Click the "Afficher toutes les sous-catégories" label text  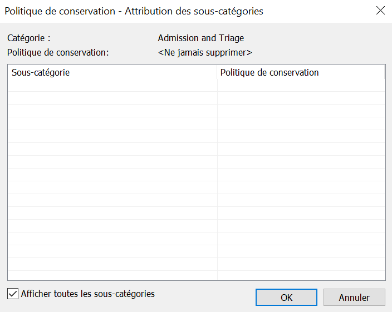click(87, 294)
